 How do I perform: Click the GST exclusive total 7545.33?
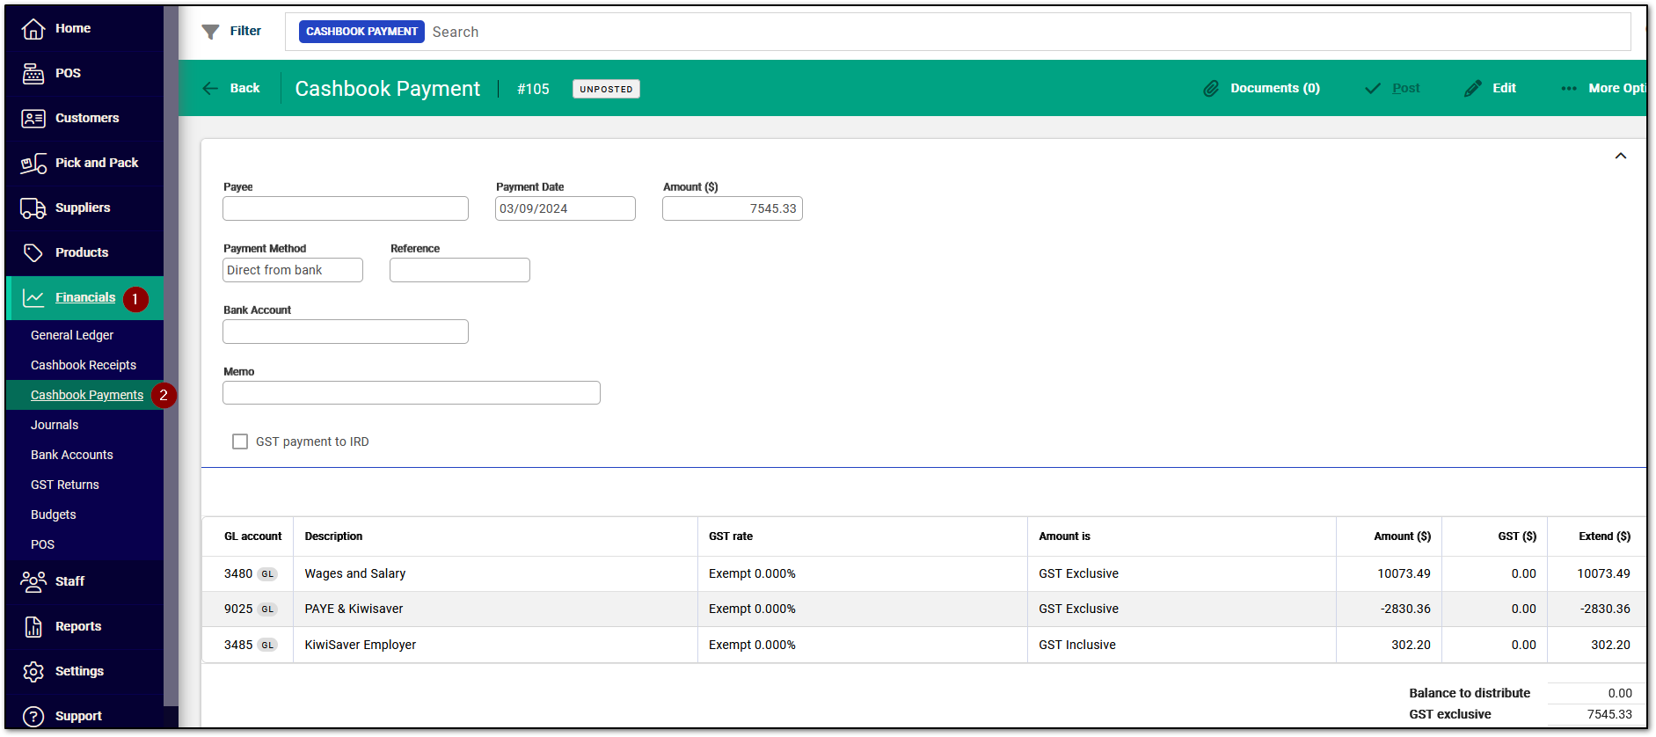tap(1609, 714)
